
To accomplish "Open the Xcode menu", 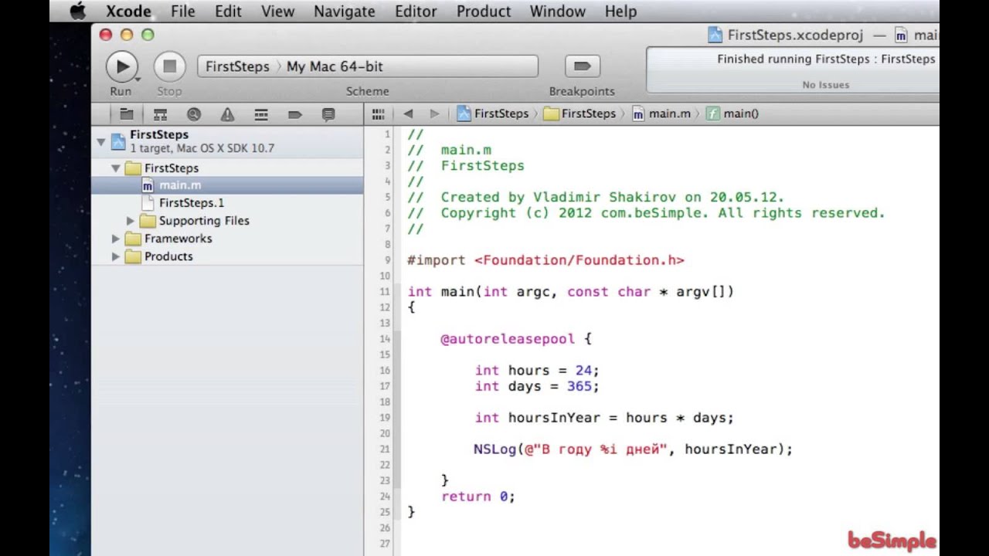I will pos(128,12).
